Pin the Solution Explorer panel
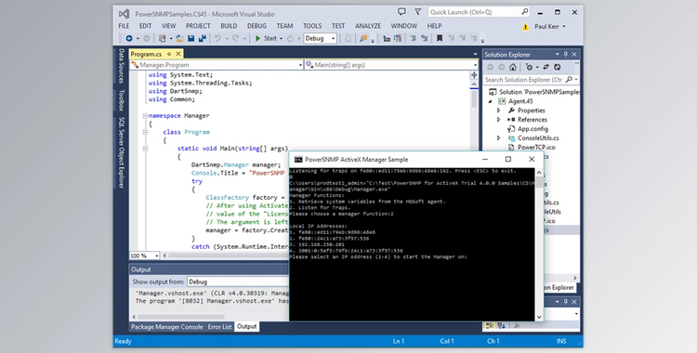The image size is (697, 353). (x=565, y=54)
